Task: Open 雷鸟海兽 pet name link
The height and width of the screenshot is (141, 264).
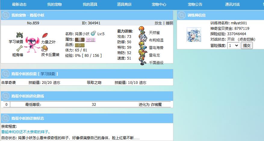Action: (156, 48)
